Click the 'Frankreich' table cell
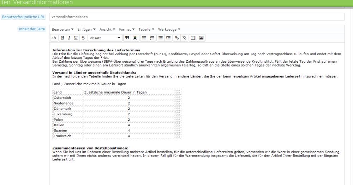The height and width of the screenshot is (185, 353). pyautogui.click(x=68, y=136)
